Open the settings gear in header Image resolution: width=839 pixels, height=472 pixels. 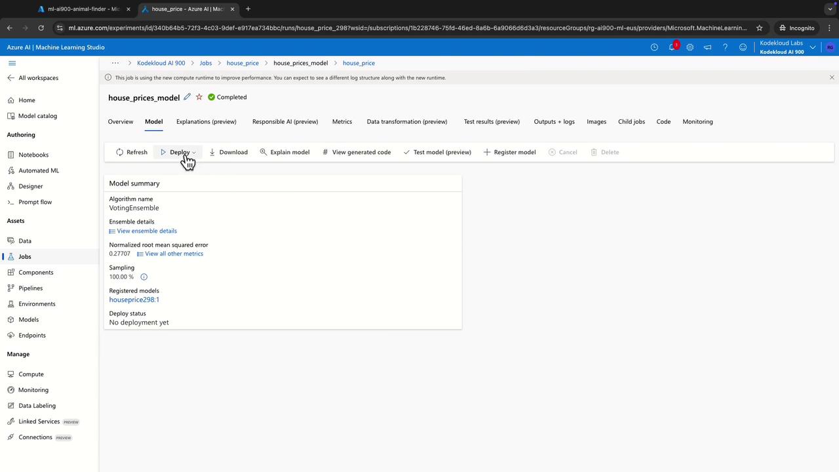click(x=690, y=47)
